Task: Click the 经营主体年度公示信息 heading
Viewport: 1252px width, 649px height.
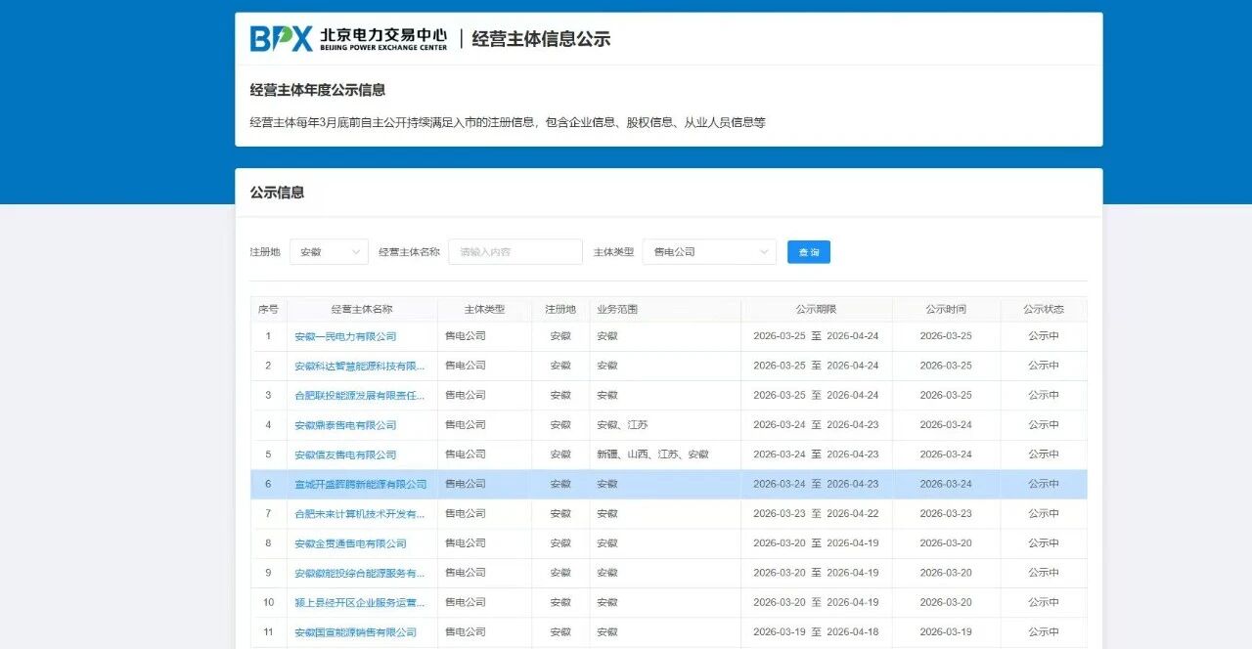Action: tap(318, 90)
